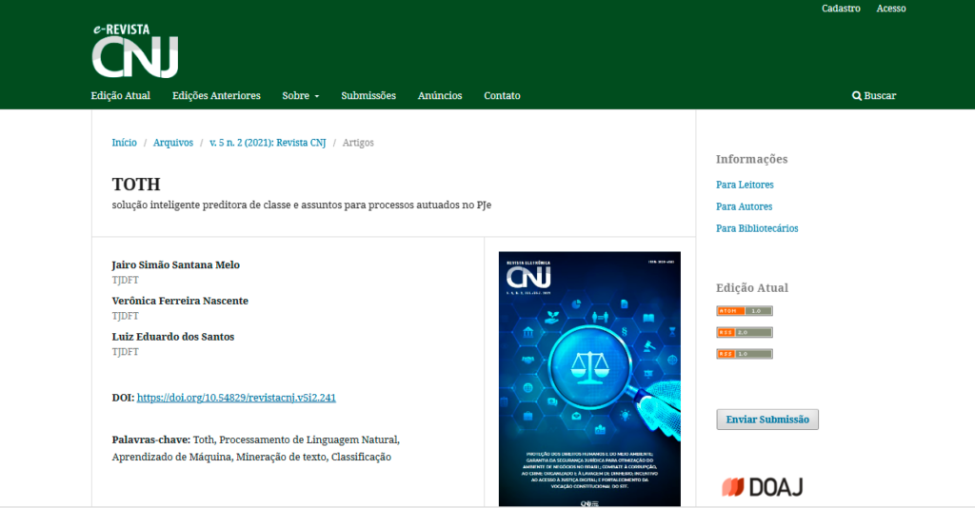Open the RSS 1.0 feed badge
Image resolution: width=975 pixels, height=508 pixels.
(744, 354)
